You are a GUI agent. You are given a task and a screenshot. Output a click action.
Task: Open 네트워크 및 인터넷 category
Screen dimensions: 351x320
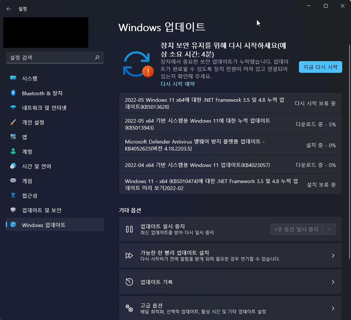click(55, 108)
